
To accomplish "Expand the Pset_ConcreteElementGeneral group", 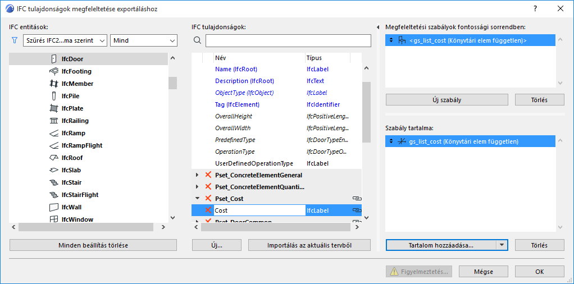I will (198, 175).
